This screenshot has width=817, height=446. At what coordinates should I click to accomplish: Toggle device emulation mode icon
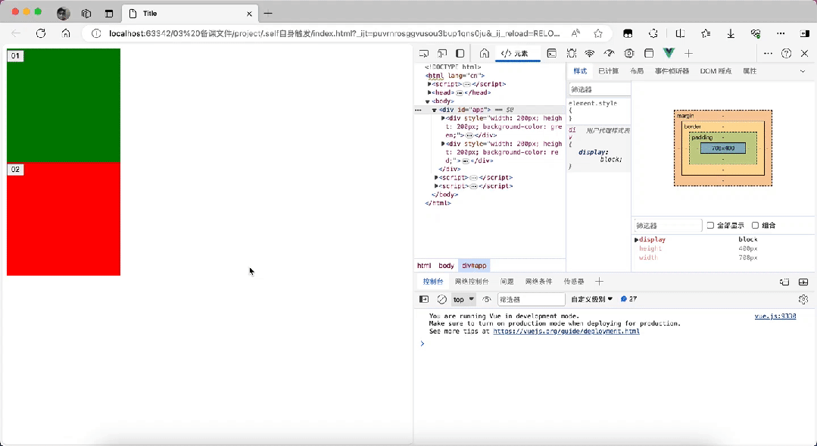coord(442,53)
